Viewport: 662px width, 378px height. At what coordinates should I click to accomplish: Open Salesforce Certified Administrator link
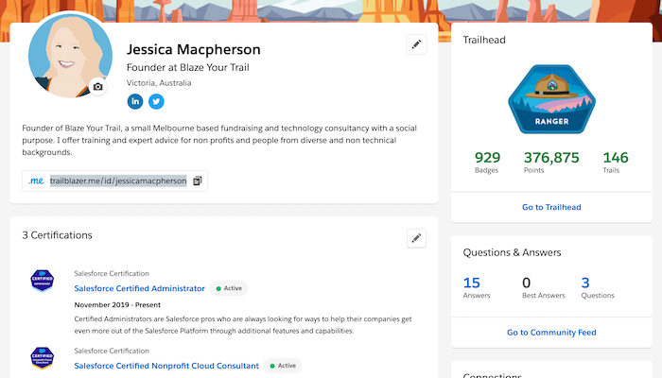tap(139, 288)
